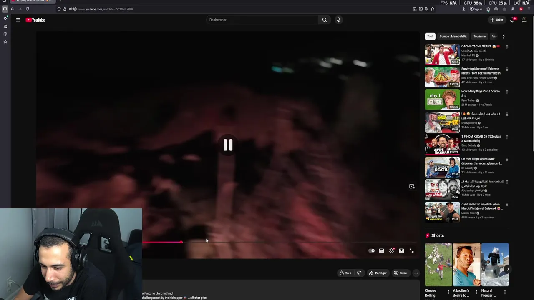Pause the video with center button

pos(228,145)
